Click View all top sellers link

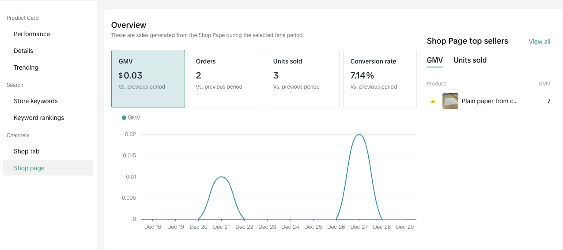(x=539, y=41)
